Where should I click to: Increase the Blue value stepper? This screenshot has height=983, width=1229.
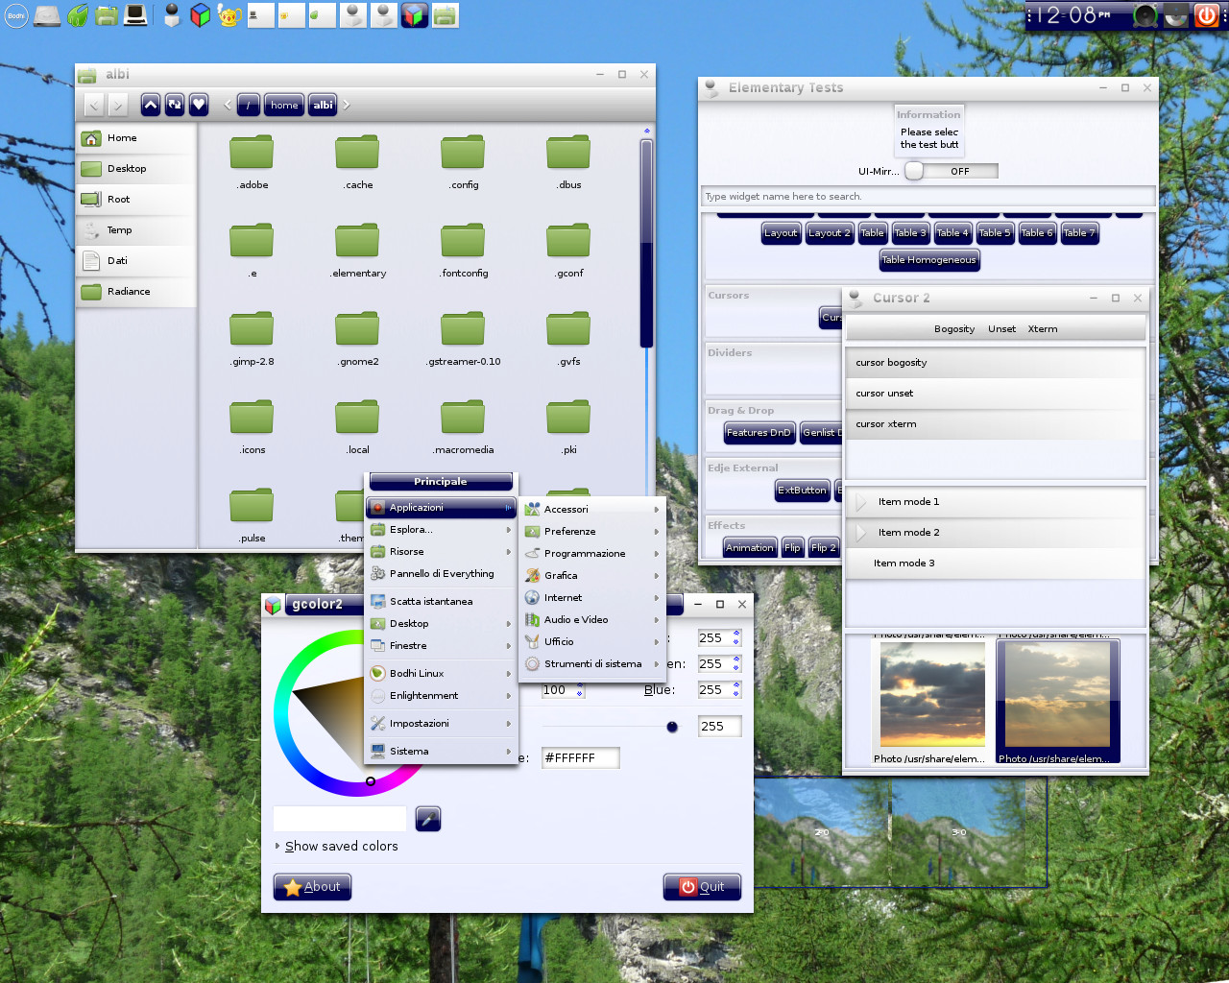click(736, 685)
